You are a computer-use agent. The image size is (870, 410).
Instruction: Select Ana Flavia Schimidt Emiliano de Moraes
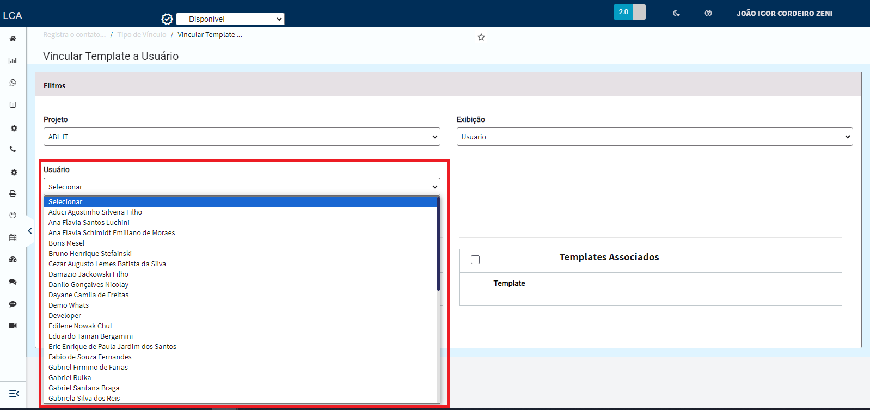coord(241,232)
